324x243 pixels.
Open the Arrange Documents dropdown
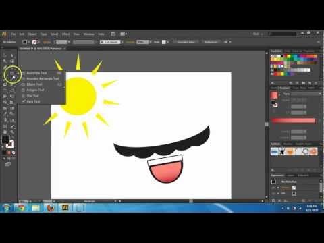coord(124,34)
